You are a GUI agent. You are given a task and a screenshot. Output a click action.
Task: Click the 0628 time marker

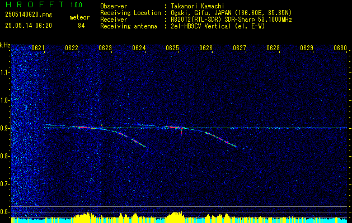coord(273,47)
